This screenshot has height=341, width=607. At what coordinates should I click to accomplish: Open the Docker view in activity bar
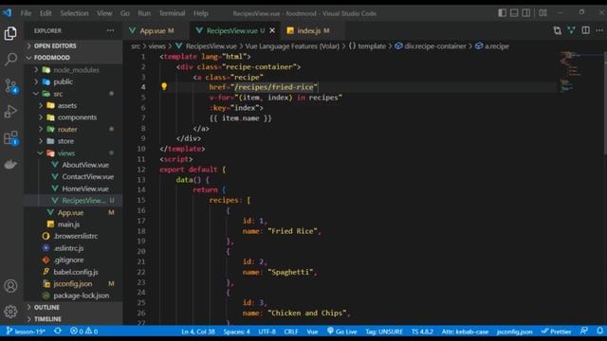(10, 164)
